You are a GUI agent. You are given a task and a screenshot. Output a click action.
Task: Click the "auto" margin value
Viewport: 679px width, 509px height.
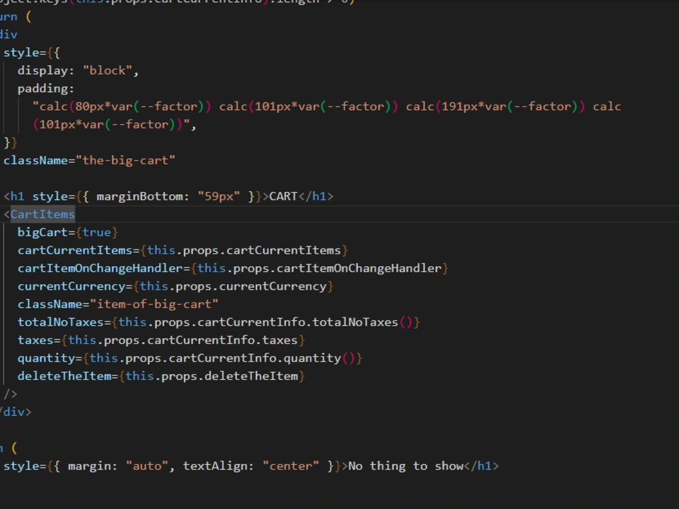[x=147, y=466]
